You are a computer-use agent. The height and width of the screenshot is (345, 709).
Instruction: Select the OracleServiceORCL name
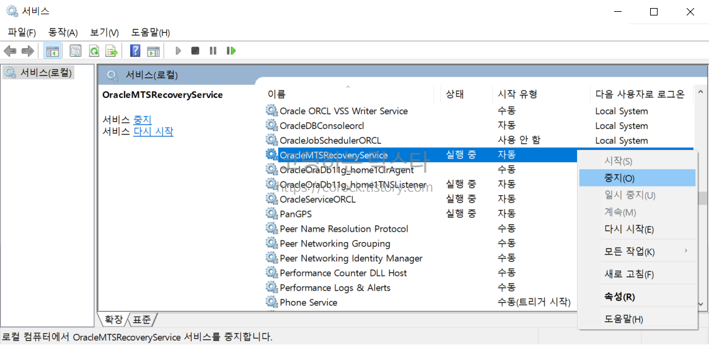pyautogui.click(x=318, y=199)
